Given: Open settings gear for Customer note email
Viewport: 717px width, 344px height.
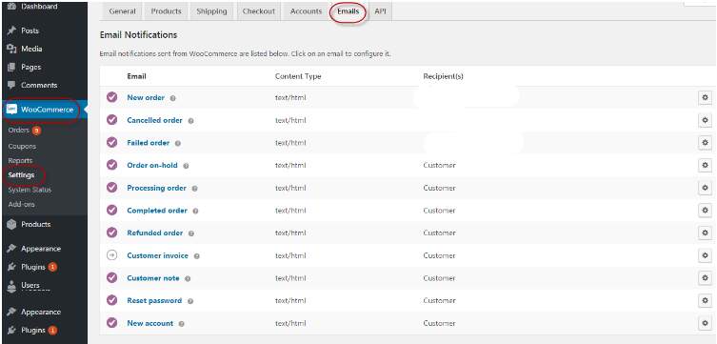Looking at the screenshot, I should tap(705, 278).
